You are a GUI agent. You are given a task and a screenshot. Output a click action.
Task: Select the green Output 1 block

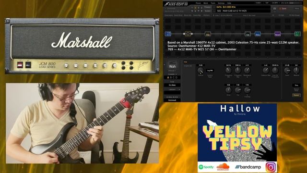[x=297, y=34]
